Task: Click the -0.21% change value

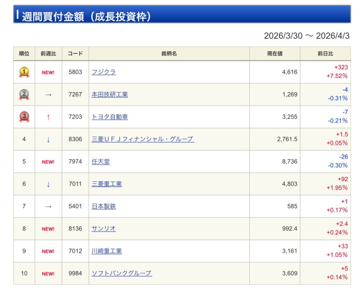Action: click(x=338, y=121)
